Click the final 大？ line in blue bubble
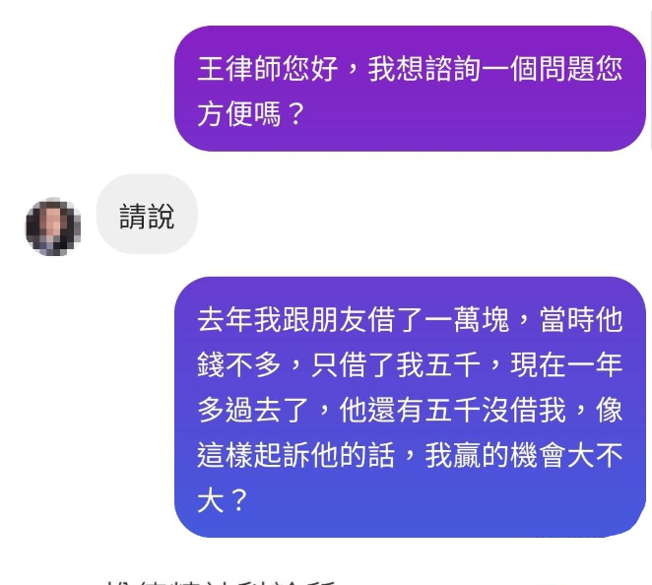The image size is (652, 585). coord(223,500)
